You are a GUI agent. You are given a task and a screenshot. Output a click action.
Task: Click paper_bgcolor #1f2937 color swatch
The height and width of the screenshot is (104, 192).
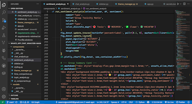pyautogui.click(x=85, y=39)
